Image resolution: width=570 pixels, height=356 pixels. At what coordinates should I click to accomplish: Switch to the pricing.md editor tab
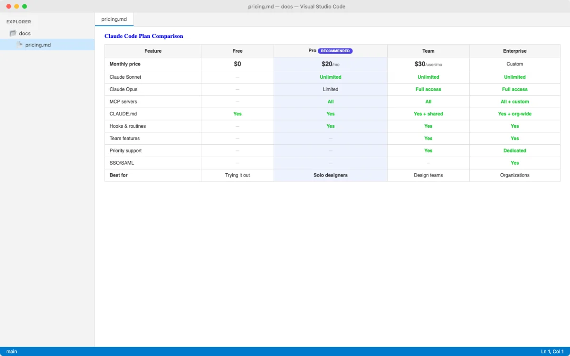(114, 19)
